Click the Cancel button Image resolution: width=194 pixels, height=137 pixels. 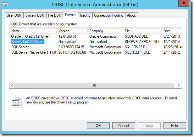124,125
